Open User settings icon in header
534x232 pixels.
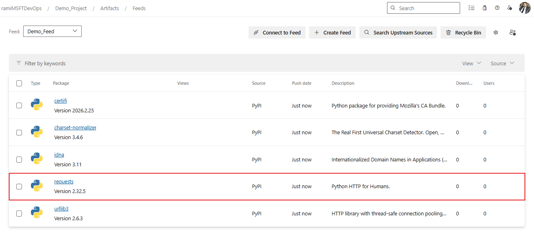[510, 8]
